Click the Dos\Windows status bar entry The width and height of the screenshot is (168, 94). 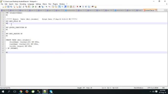139,88
